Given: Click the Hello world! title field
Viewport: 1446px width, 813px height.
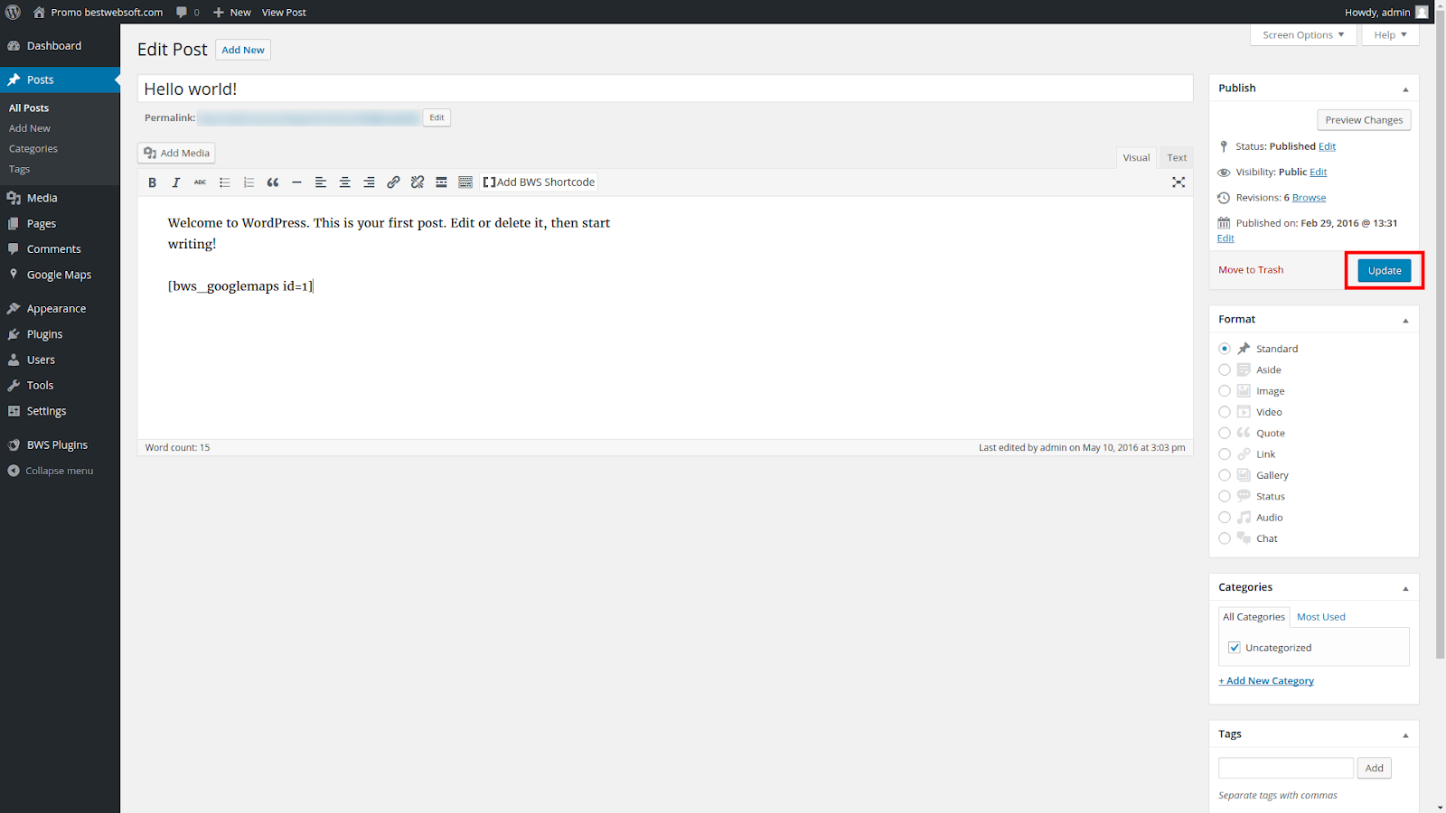Looking at the screenshot, I should [665, 89].
